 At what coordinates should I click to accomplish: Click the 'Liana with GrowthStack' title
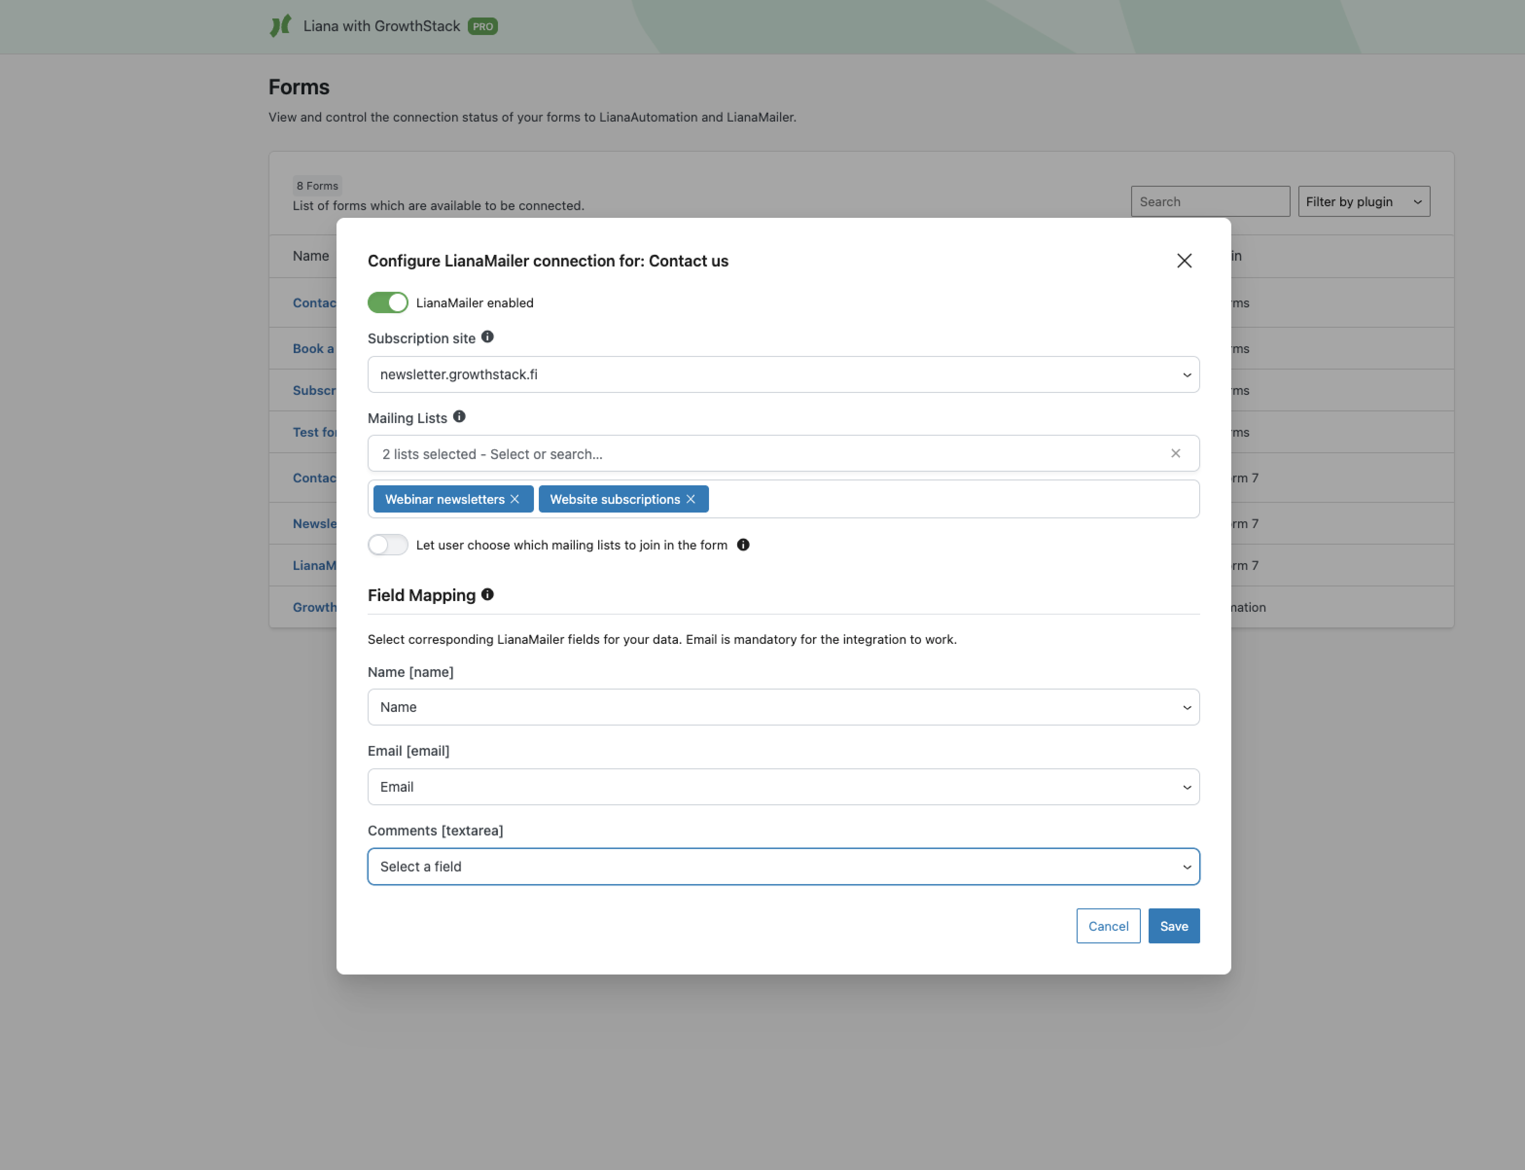point(382,26)
